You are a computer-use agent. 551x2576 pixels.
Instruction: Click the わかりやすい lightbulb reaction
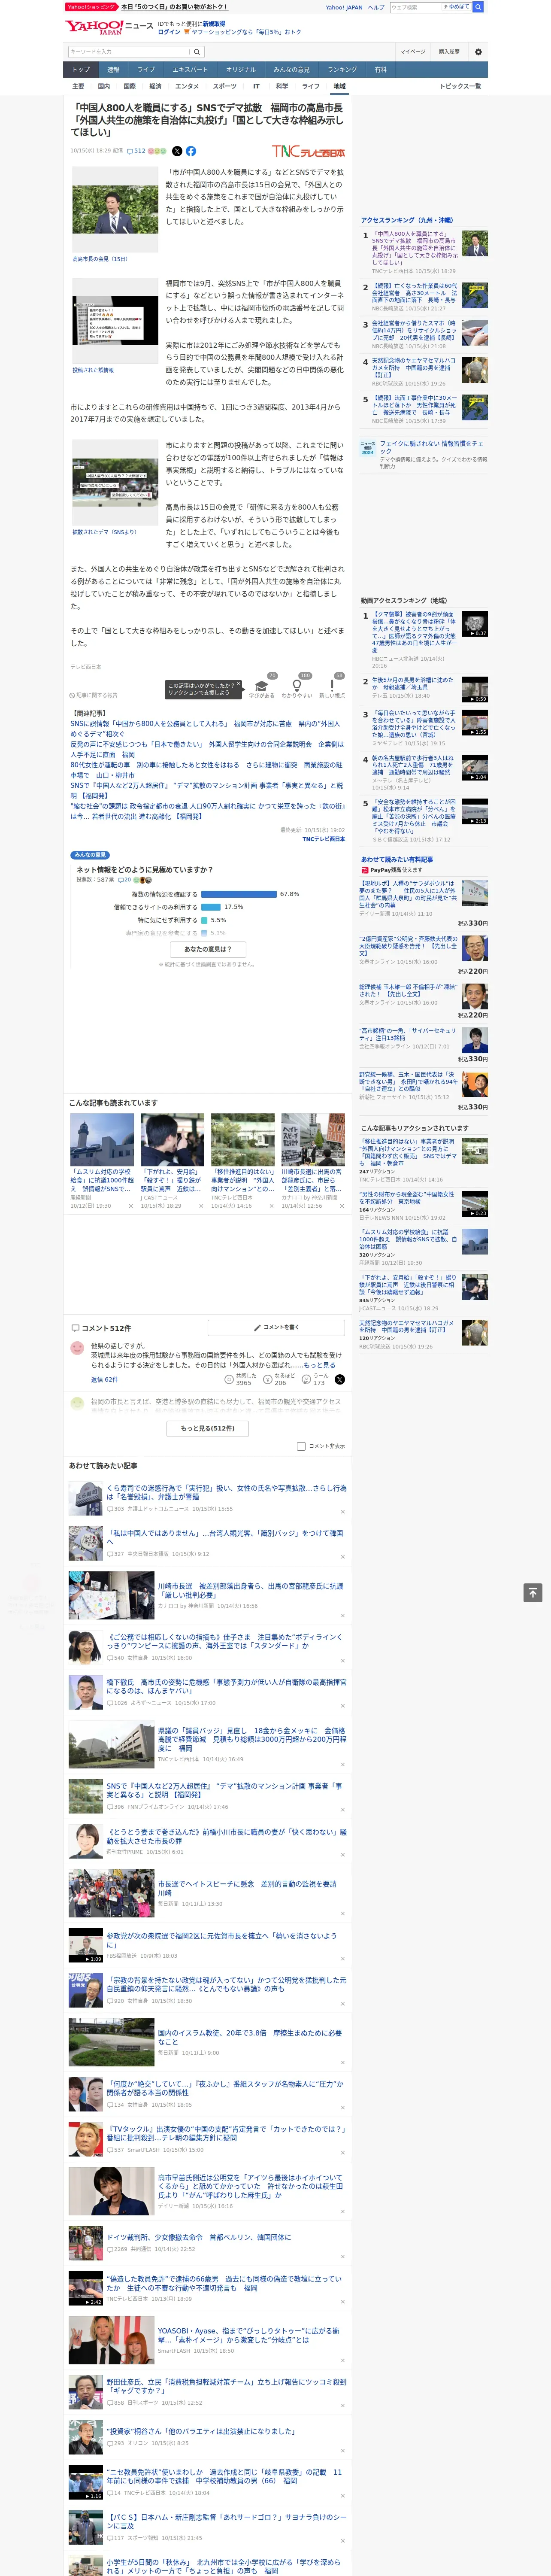[x=297, y=686]
